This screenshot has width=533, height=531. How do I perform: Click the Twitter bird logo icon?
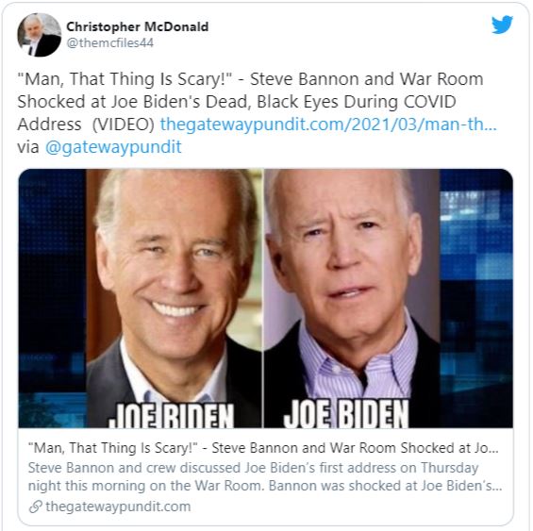click(502, 25)
